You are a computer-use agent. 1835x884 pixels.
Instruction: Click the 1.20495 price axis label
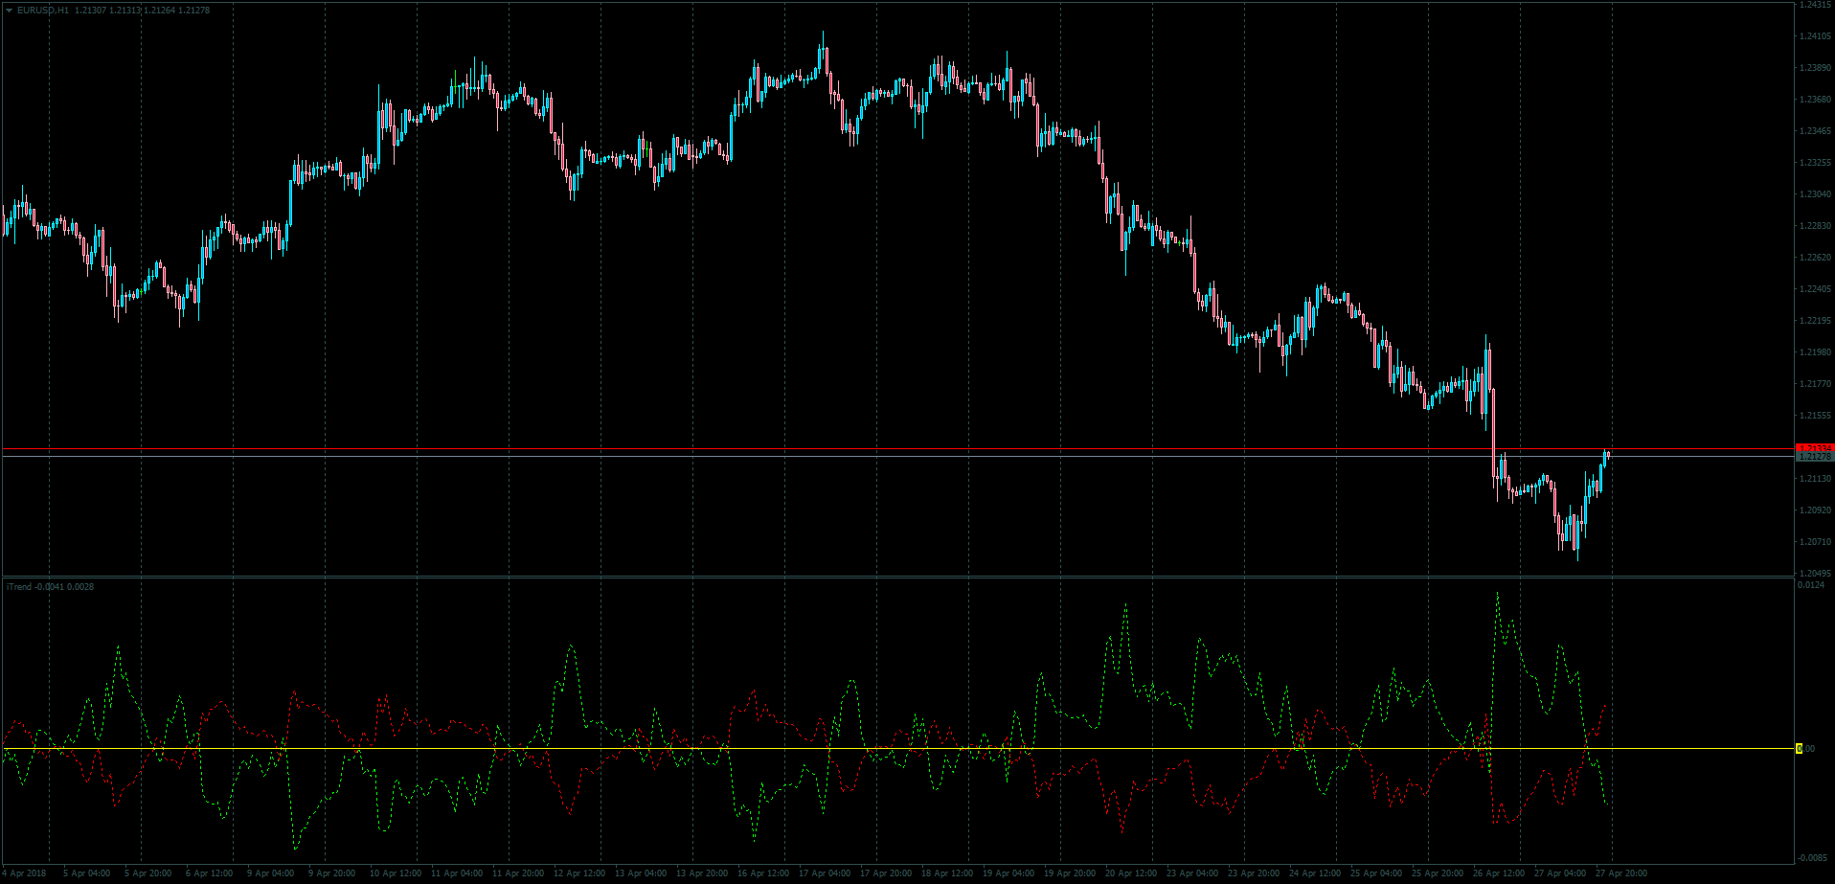pos(1815,574)
